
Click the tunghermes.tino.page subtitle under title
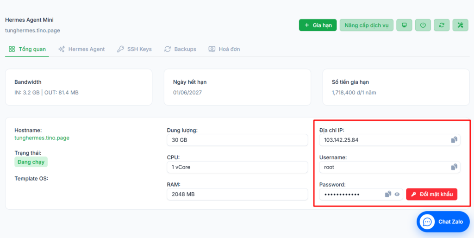coord(33,31)
